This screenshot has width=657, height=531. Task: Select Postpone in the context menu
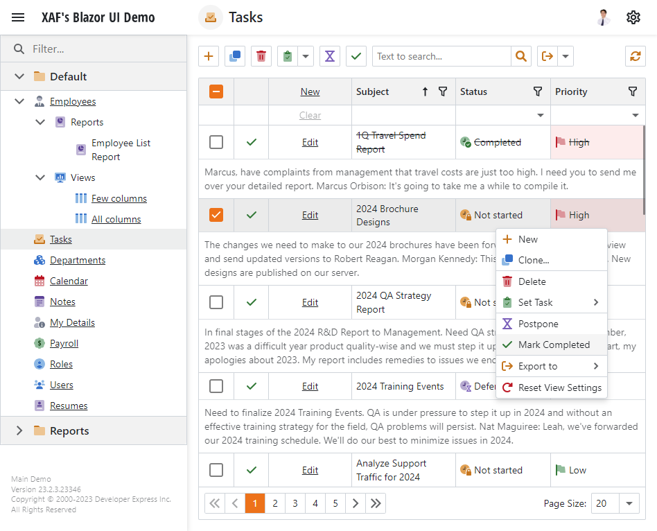click(x=552, y=324)
